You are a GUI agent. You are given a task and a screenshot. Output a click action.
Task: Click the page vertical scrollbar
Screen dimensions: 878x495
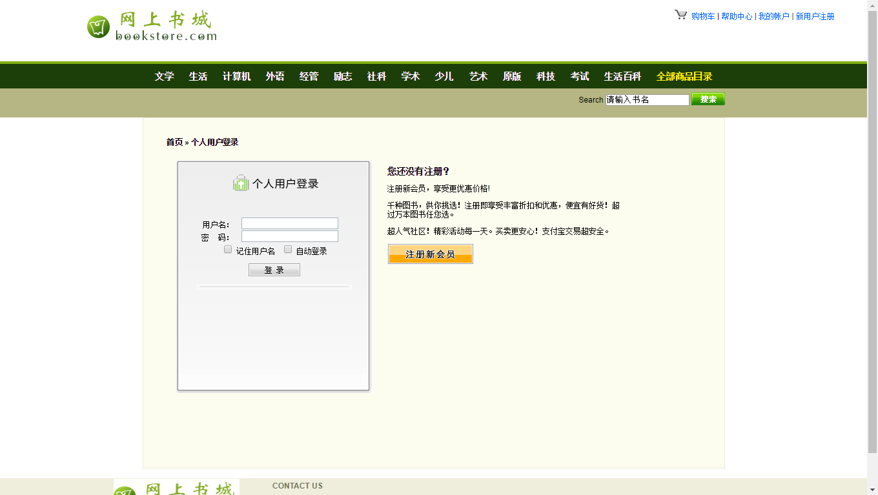872,232
